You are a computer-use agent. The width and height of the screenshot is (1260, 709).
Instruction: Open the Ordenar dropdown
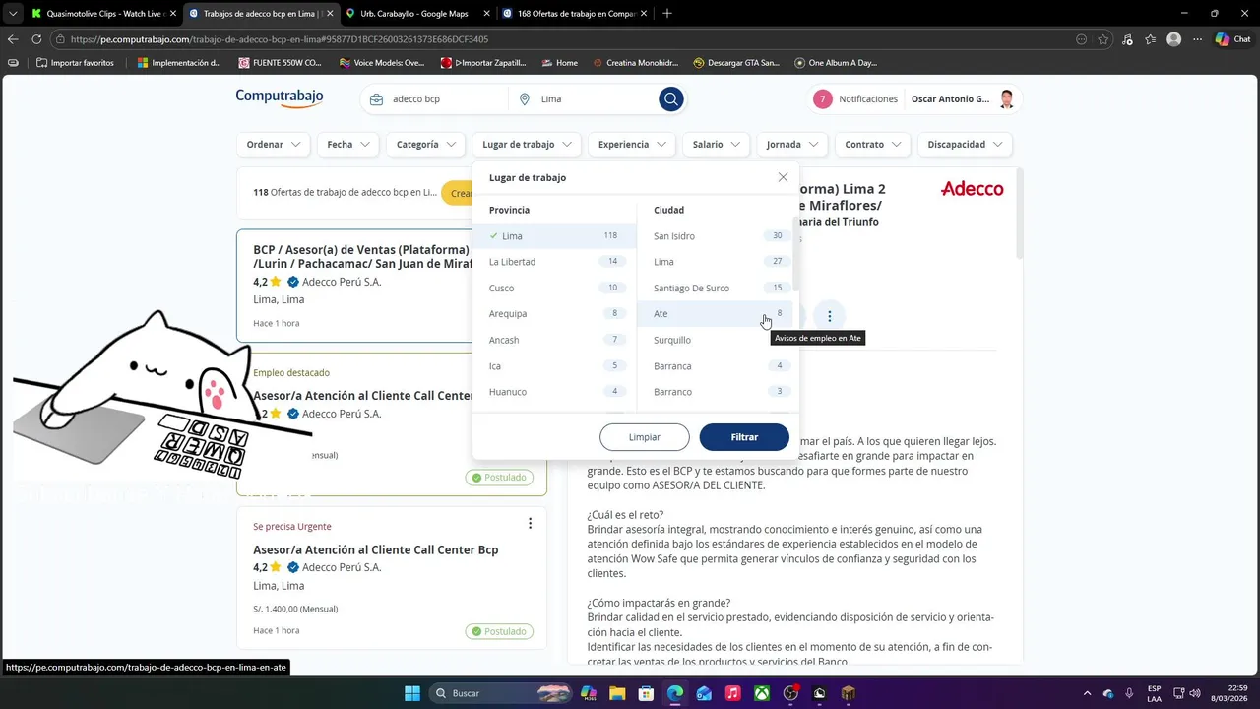pos(274,145)
